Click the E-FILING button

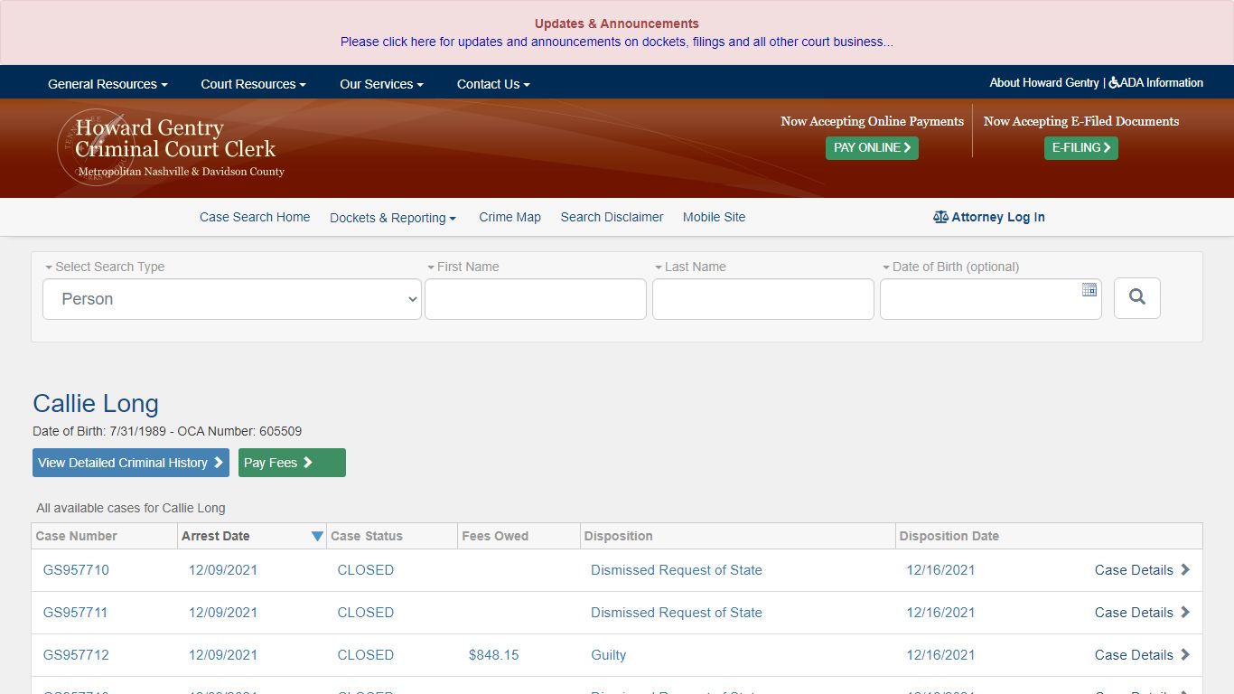1081,147
